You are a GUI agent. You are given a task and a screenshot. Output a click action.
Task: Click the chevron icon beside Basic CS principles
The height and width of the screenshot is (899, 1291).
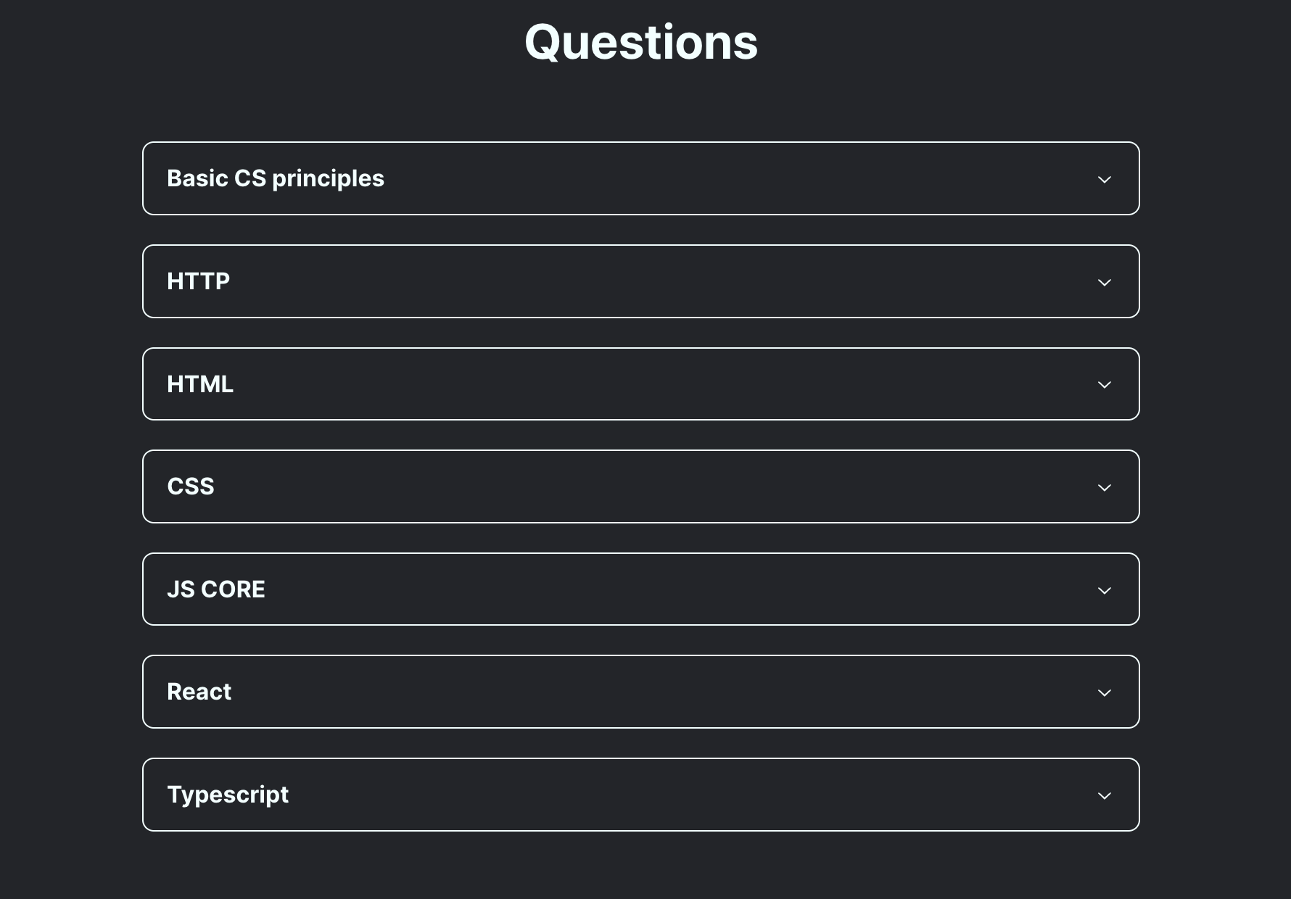(x=1104, y=179)
